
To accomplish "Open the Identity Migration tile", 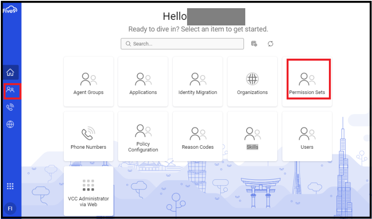I will point(197,81).
